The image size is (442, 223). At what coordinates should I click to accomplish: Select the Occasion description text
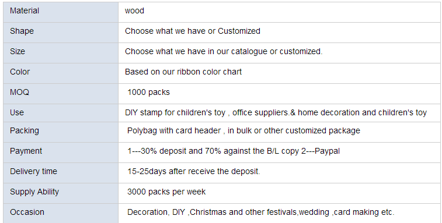(x=261, y=212)
